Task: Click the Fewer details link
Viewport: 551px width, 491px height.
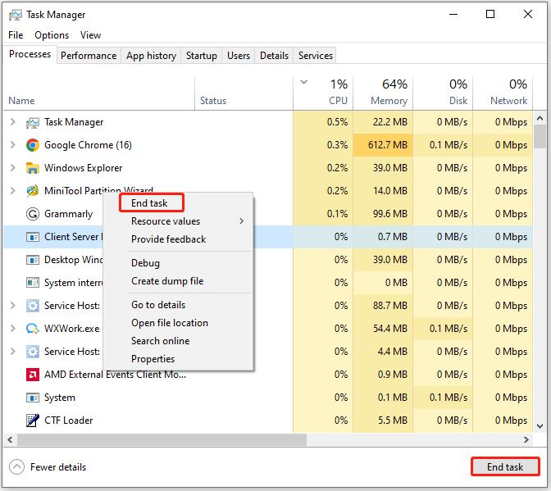Action: tap(58, 467)
